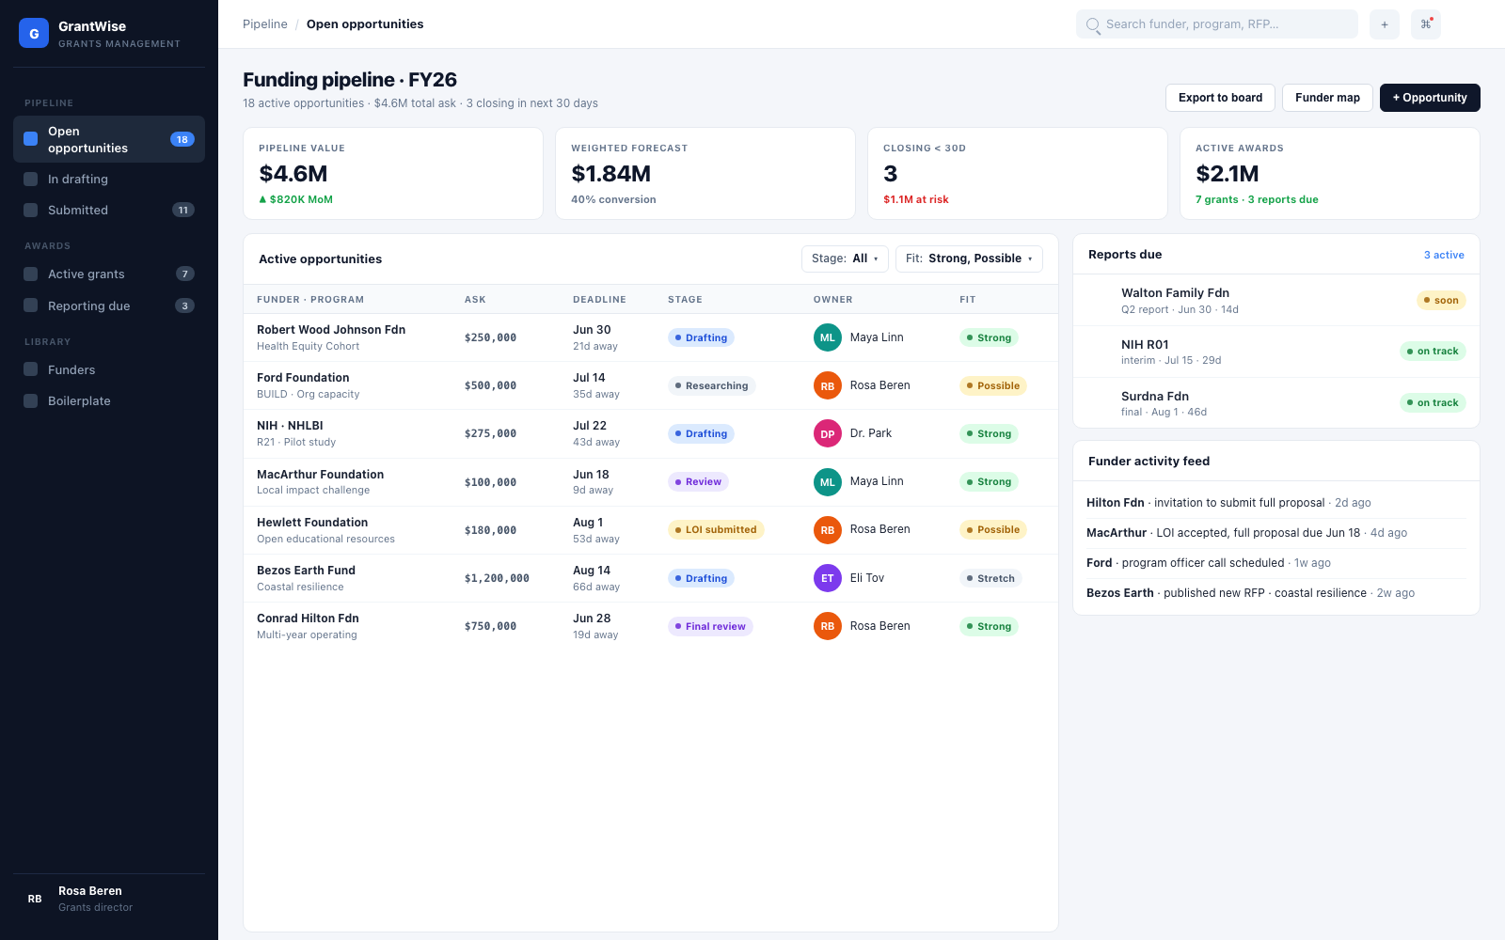Open the Hilton Fdn activity feed item
Screen dimensions: 1505x940
1276,503
